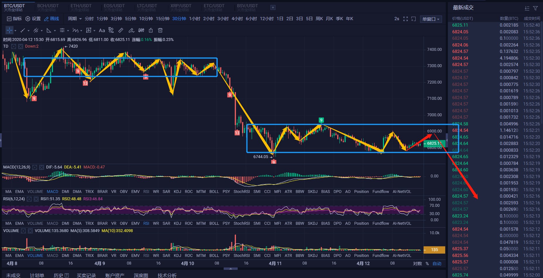Open the 技术分析 tab at the bottom
This screenshot has height=278, width=543.
point(167,275)
